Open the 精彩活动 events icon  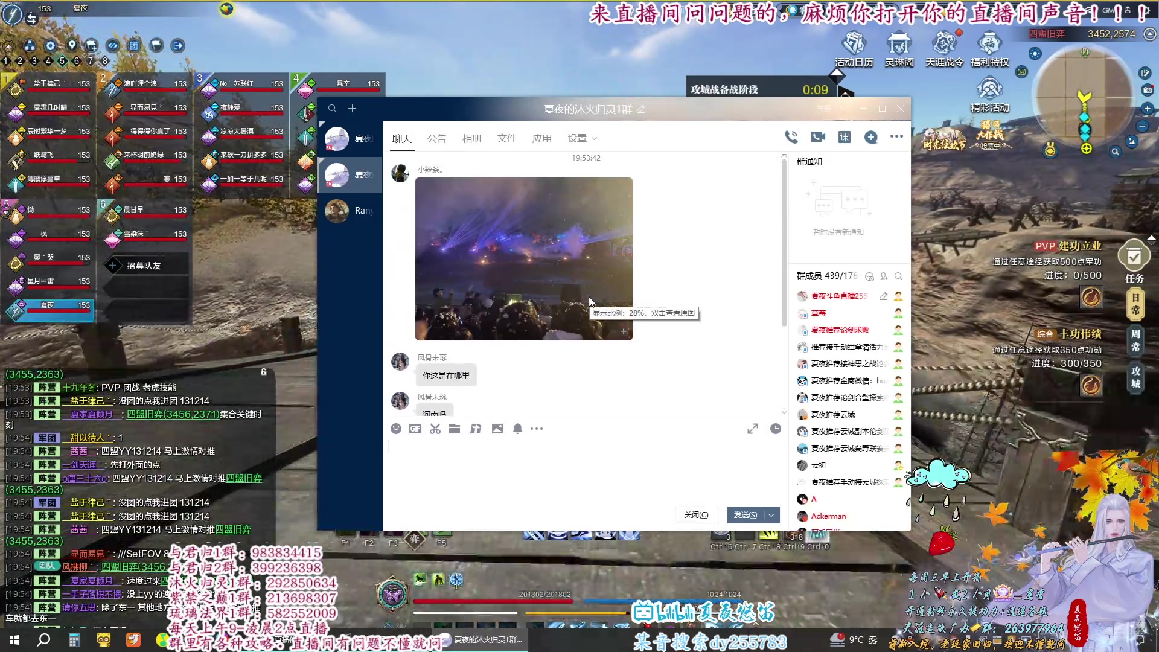click(x=989, y=95)
